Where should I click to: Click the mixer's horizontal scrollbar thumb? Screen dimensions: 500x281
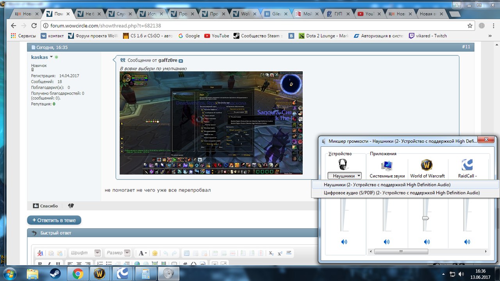[x=401, y=252]
